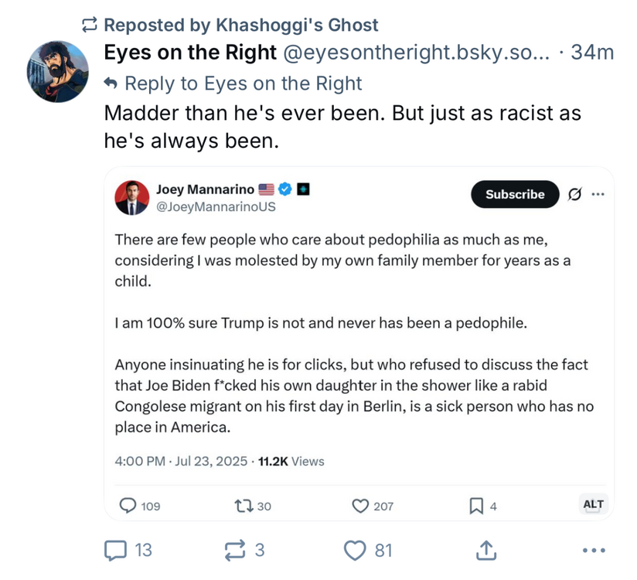Open the embedded tweet's three-dot menu
The image size is (637, 580).
pos(598,195)
